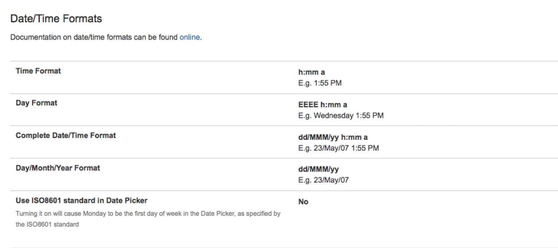Click the Day/Month/Year Format's dd/MMM/yy value
Image resolution: width=558 pixels, height=248 pixels.
[x=318, y=169]
